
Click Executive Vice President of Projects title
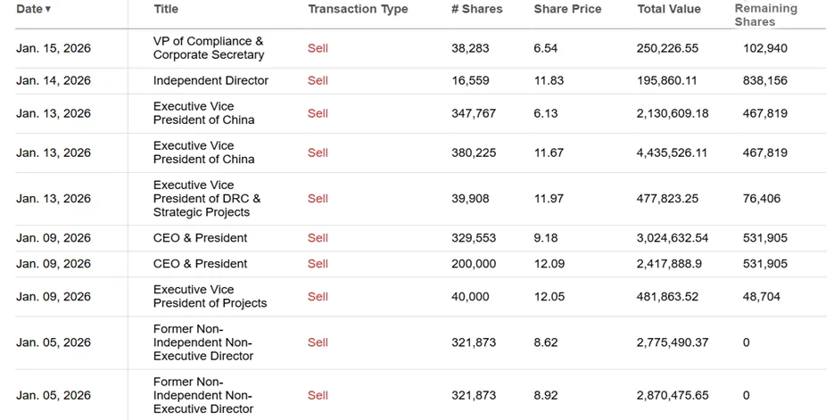point(210,297)
